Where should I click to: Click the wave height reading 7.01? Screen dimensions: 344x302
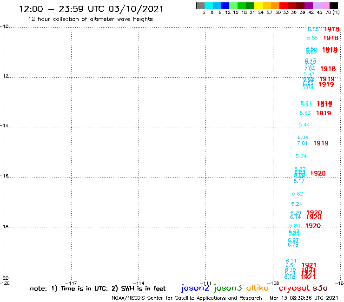tap(302, 143)
